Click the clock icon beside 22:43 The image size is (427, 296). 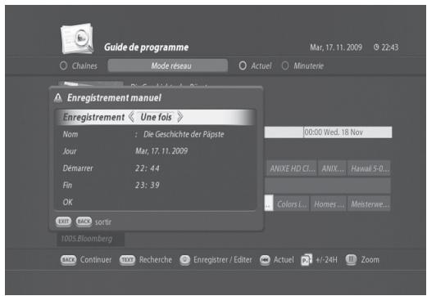pos(376,47)
